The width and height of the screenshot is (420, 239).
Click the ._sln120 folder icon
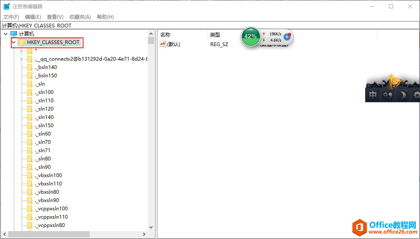click(30, 109)
